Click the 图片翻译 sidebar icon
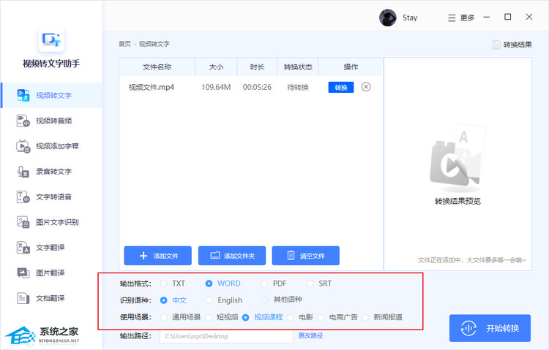The width and height of the screenshot is (549, 350). click(x=23, y=273)
